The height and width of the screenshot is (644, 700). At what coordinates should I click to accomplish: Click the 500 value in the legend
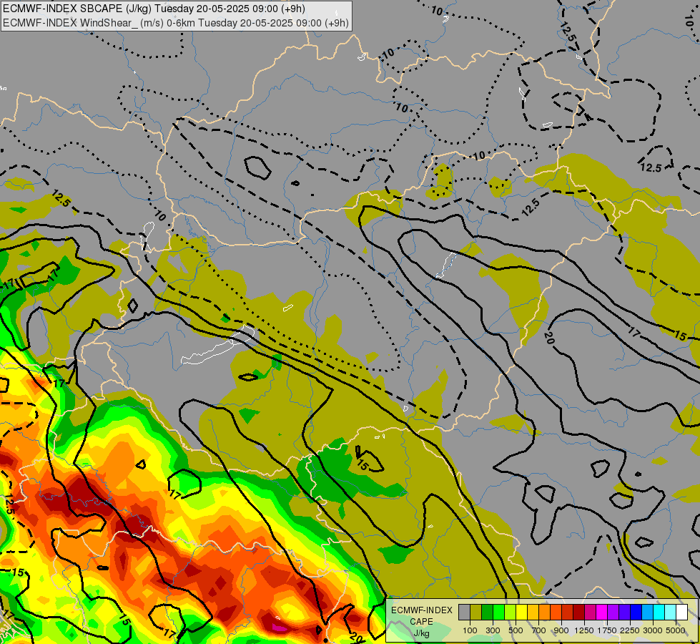click(x=516, y=630)
